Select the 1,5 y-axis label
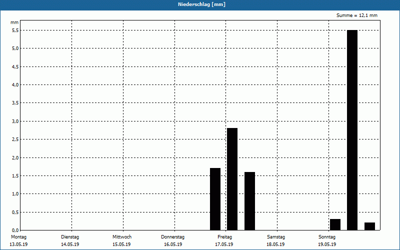Screen dimensions: 400x250 (15, 176)
